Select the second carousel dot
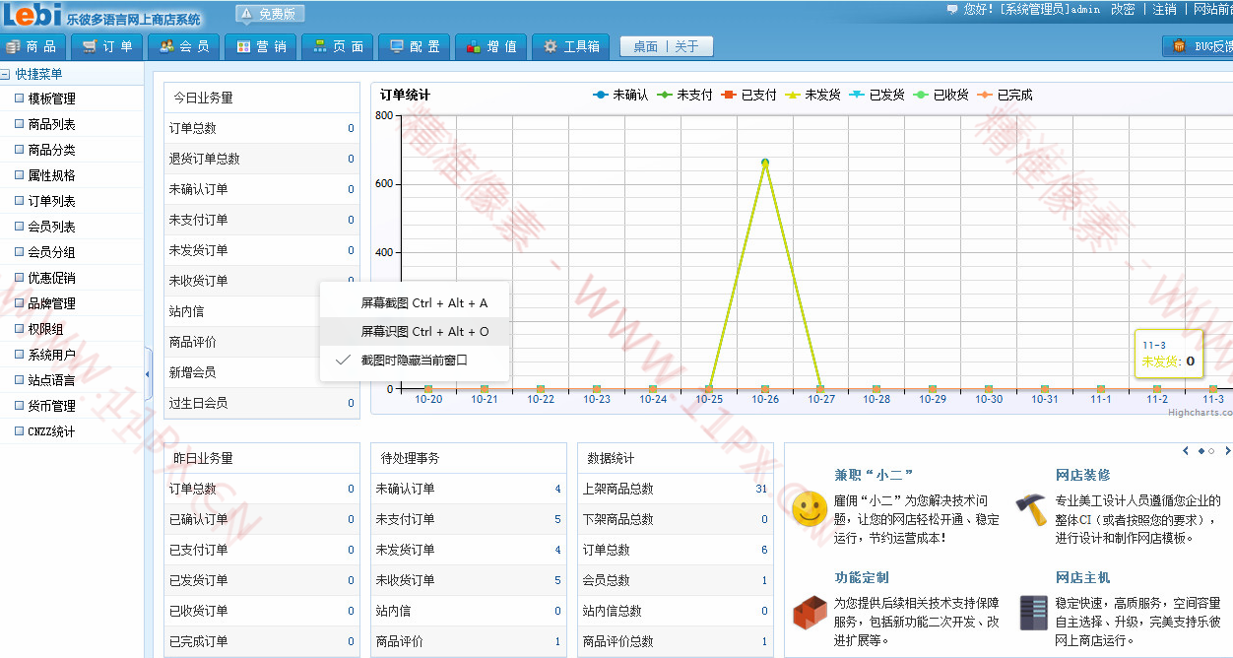This screenshot has width=1233, height=658. point(1211,451)
